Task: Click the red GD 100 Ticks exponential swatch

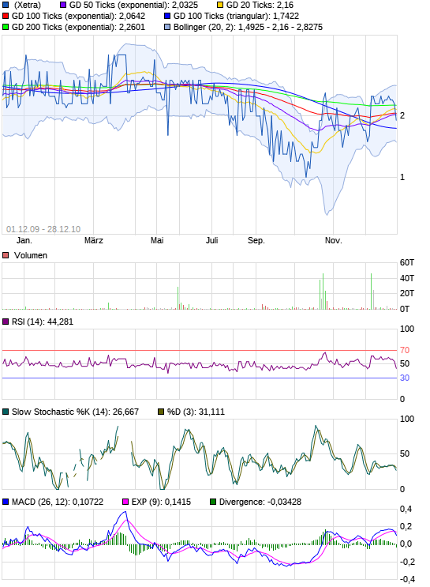Action: (x=6, y=16)
